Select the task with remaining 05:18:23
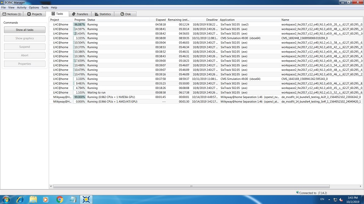Screen dimensions: 364x204 tap(206, 61)
